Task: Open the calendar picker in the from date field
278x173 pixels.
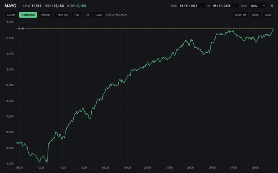Action: 202,6
